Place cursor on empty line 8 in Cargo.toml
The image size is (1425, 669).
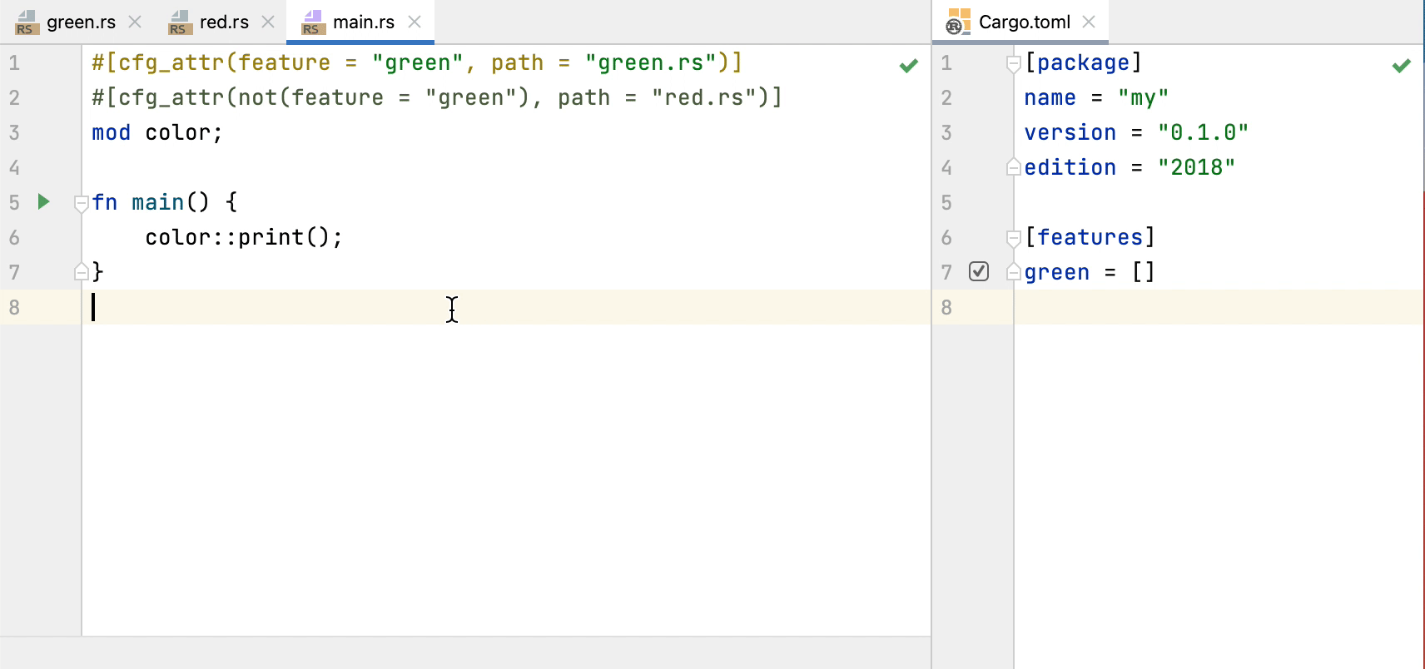click(x=1219, y=307)
